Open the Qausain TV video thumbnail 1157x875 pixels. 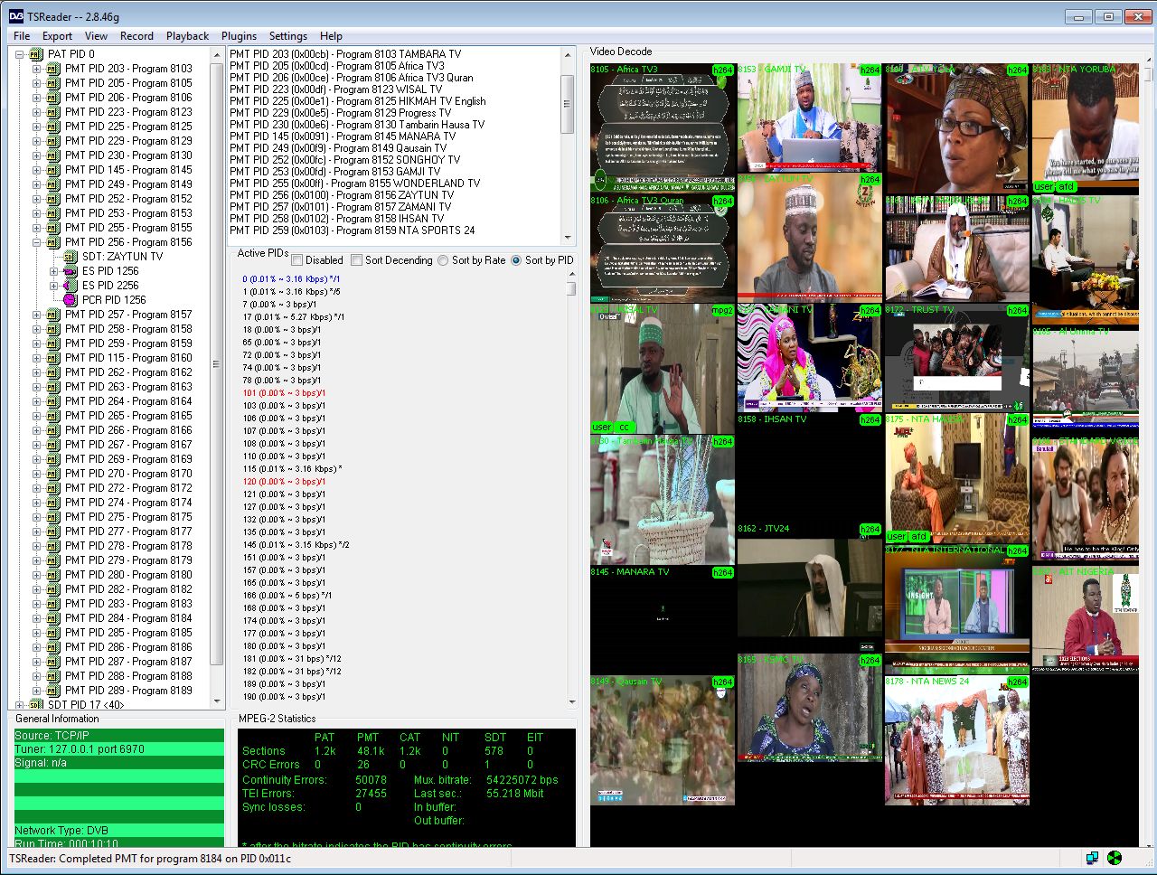coord(663,740)
